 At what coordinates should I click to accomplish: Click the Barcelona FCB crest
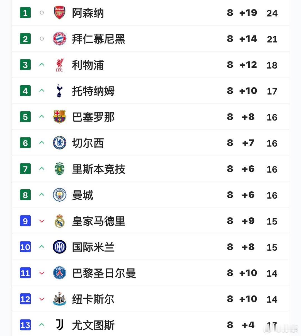pos(59,117)
